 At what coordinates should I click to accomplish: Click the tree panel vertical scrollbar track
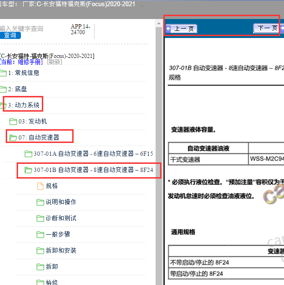click(x=159, y=156)
